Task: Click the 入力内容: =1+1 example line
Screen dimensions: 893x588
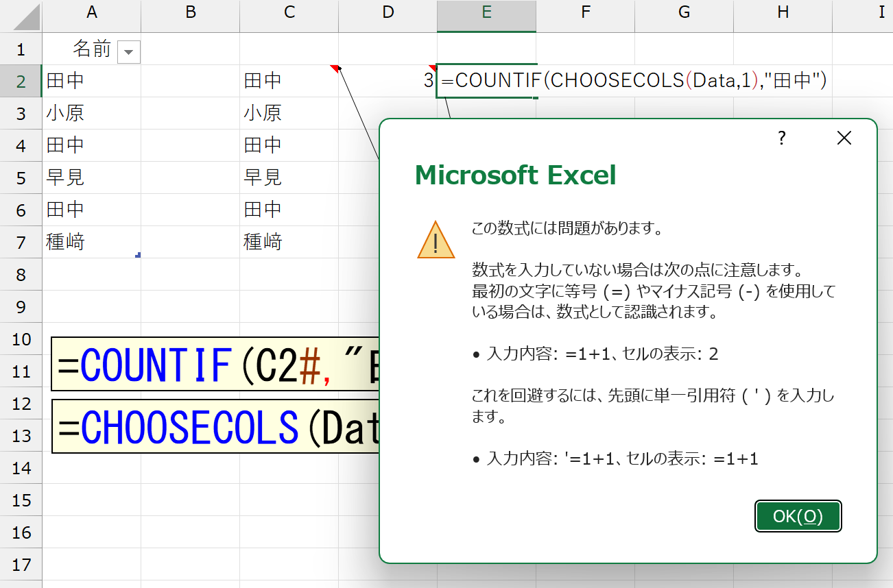Action: tap(595, 354)
